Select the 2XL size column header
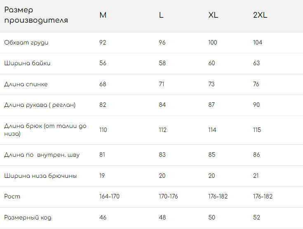Viewport: 303px width, 229px height. [260, 15]
